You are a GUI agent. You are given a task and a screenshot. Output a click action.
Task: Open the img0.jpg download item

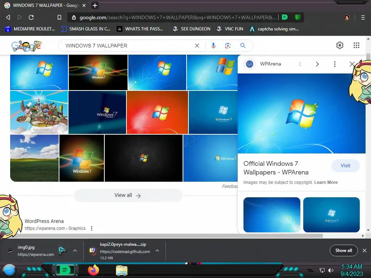(36, 250)
